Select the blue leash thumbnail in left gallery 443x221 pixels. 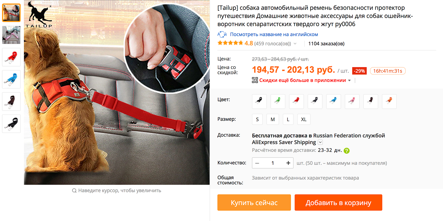11,79
